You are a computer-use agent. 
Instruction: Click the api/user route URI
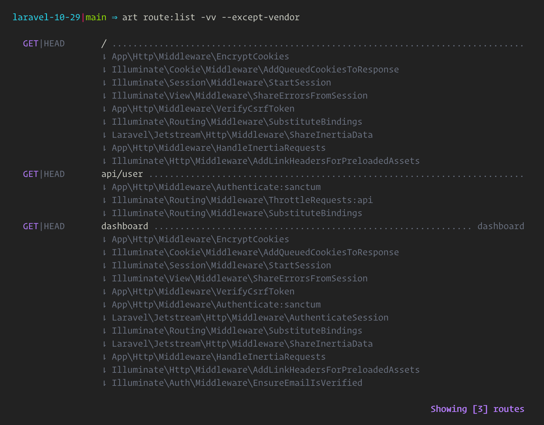pyautogui.click(x=122, y=174)
